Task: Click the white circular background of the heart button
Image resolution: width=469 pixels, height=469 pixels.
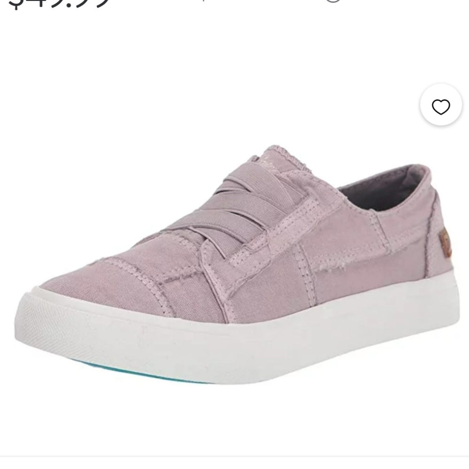Action: pos(440,105)
